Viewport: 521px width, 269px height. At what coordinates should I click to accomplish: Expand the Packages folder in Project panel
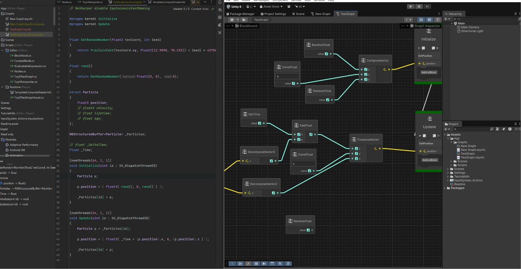[x=445, y=188]
